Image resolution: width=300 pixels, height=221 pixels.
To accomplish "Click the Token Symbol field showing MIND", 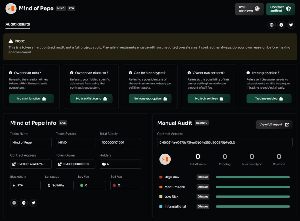I will [75, 142].
